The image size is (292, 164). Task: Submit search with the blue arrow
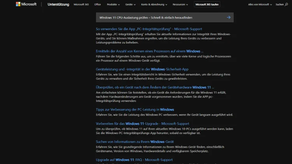point(229,17)
